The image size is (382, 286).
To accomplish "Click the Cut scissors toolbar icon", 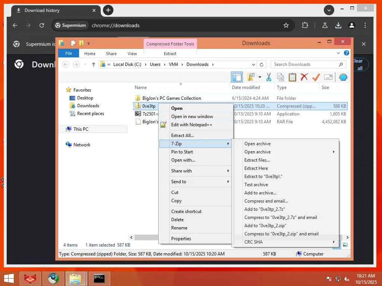I will (269, 77).
